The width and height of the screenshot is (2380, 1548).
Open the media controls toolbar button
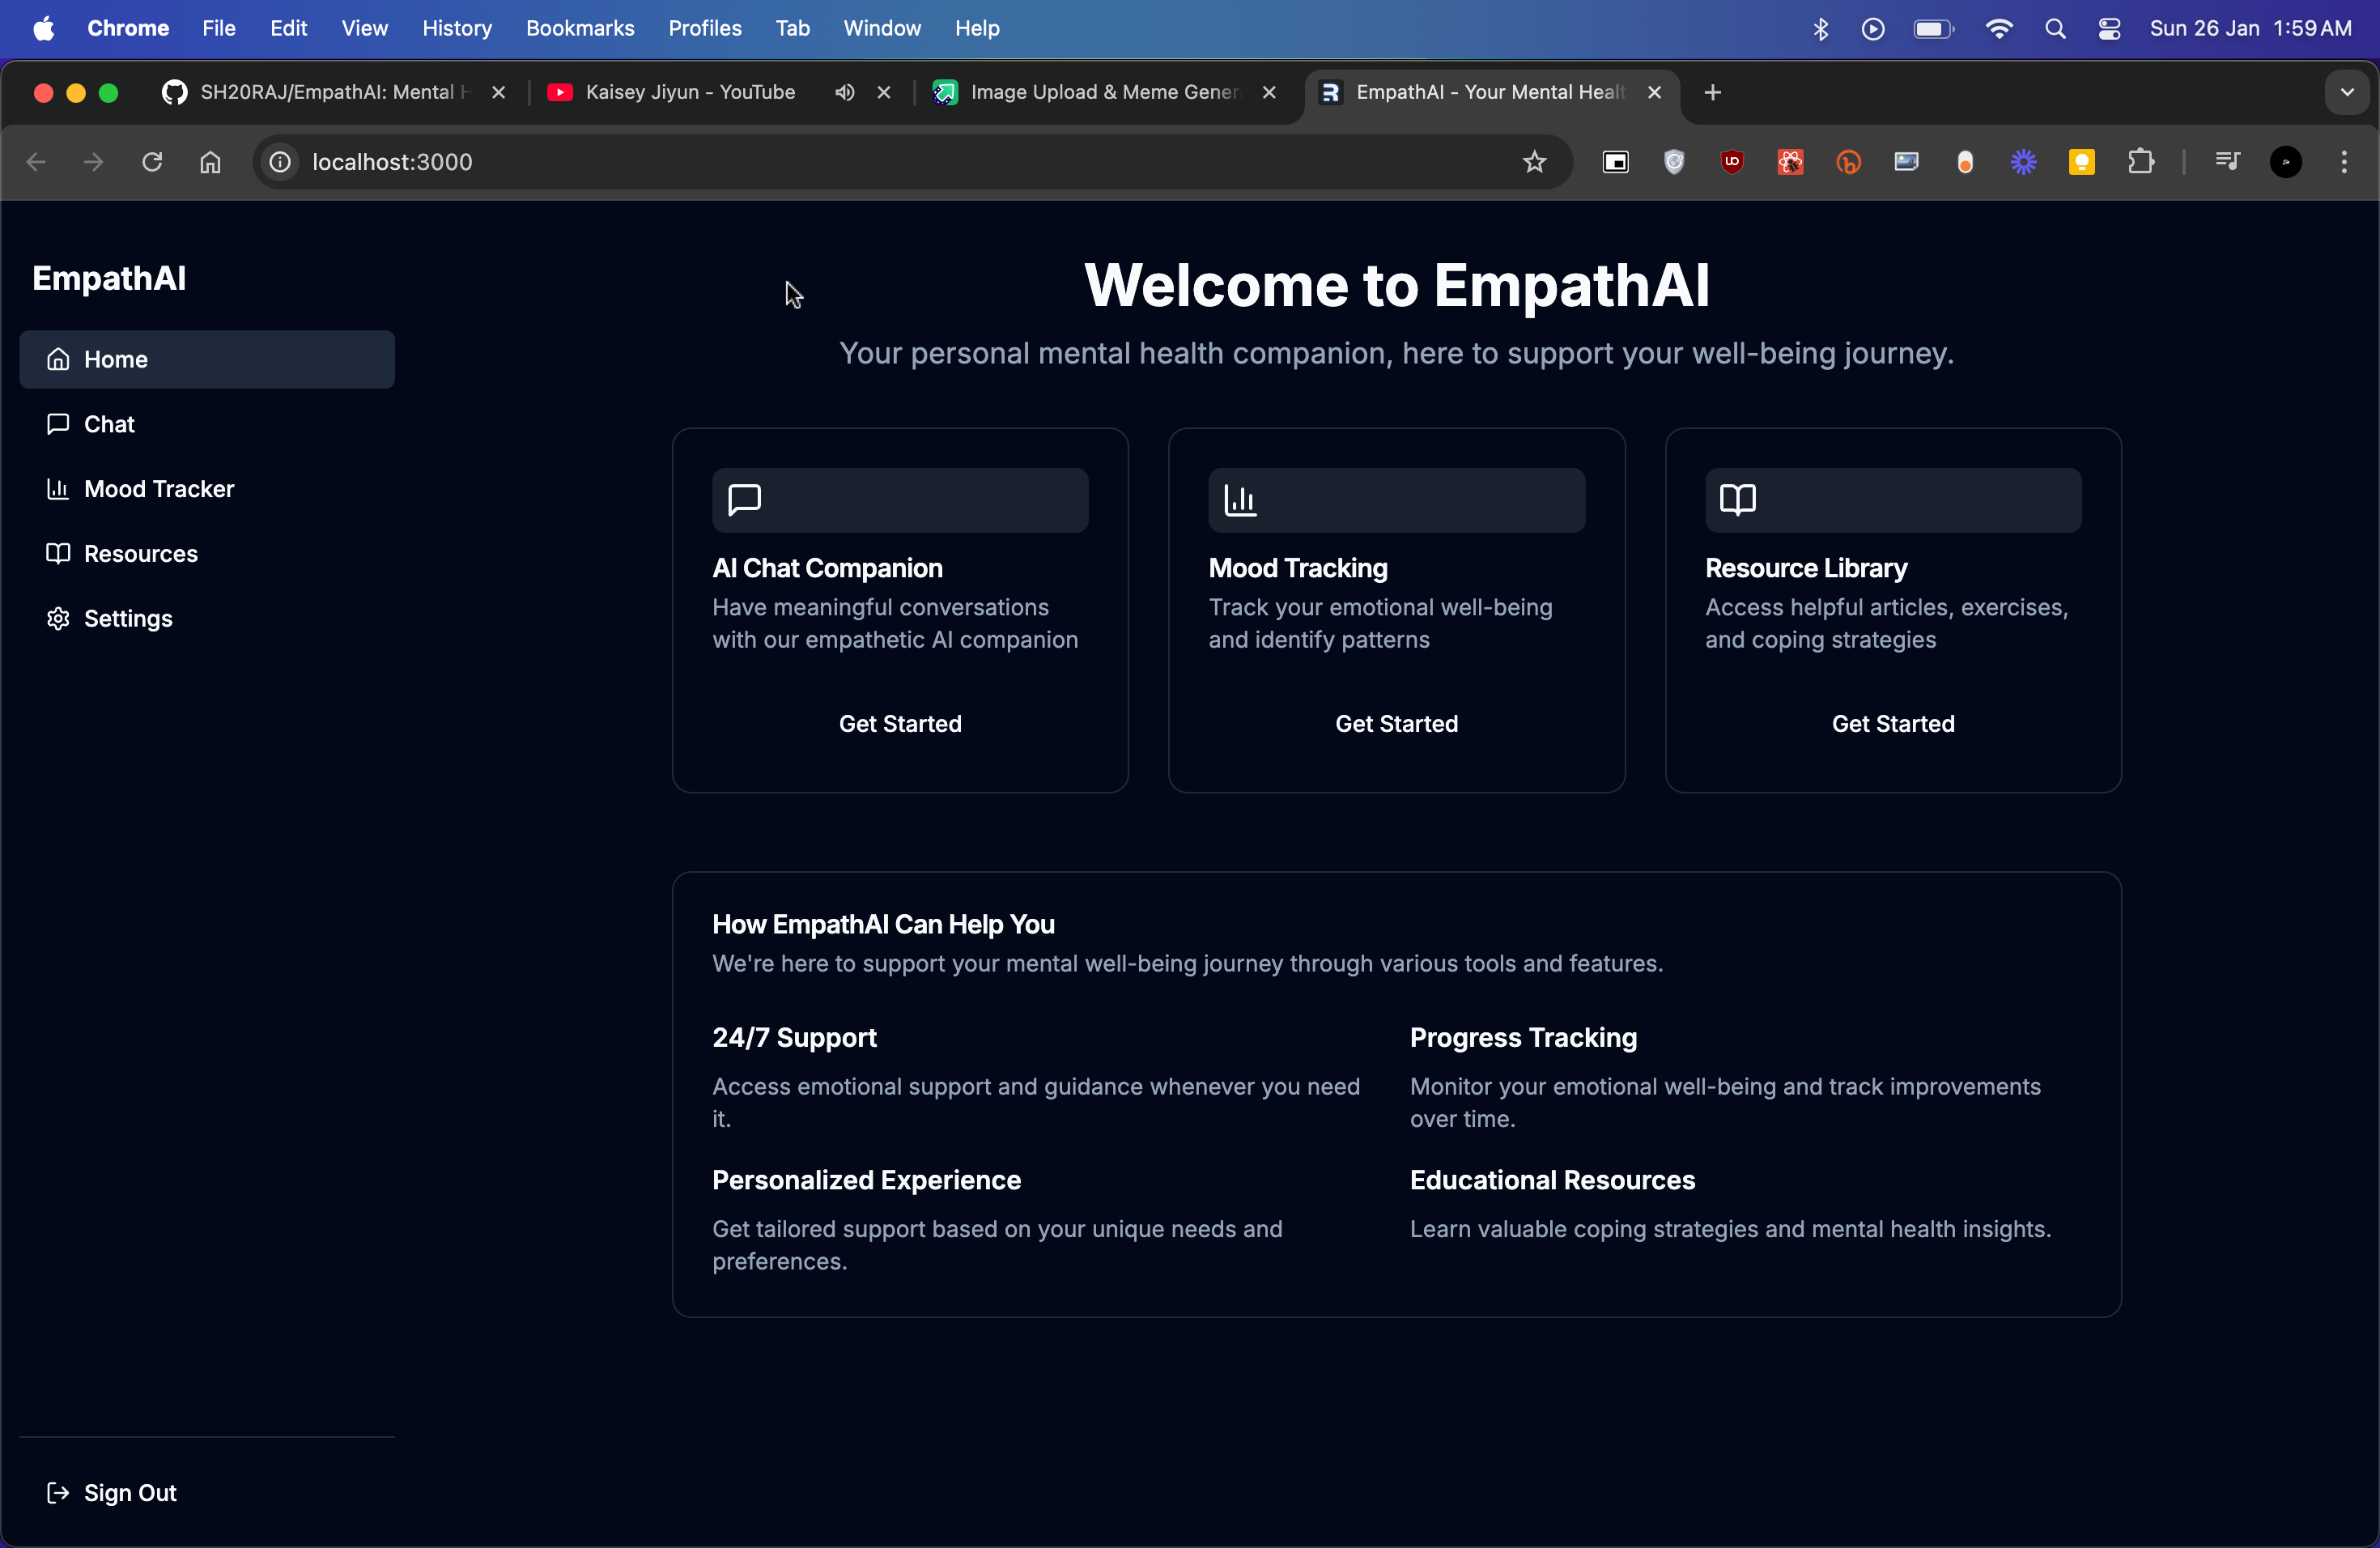(x=2227, y=162)
